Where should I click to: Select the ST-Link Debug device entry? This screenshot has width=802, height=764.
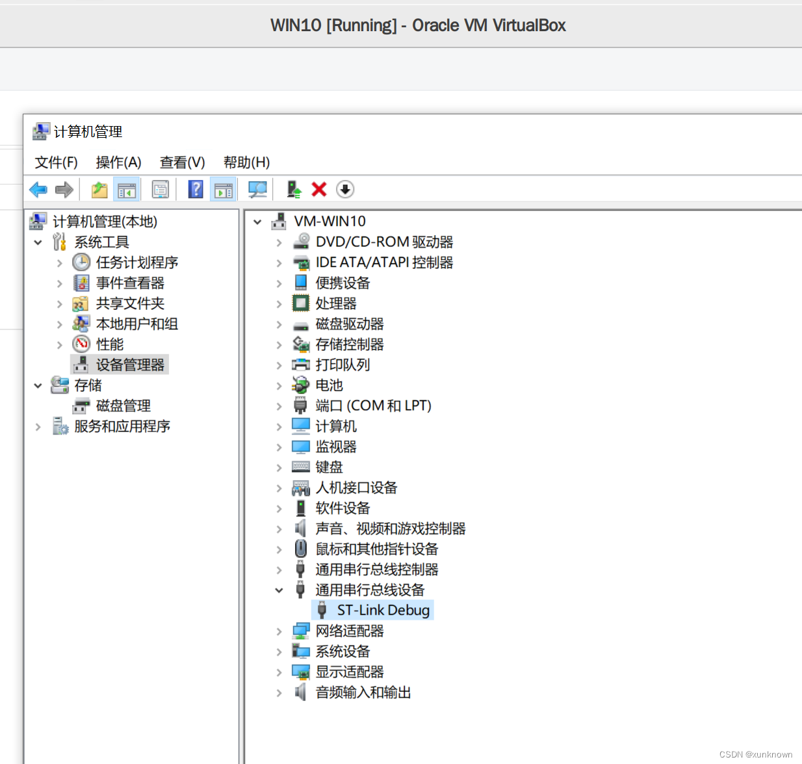point(383,610)
